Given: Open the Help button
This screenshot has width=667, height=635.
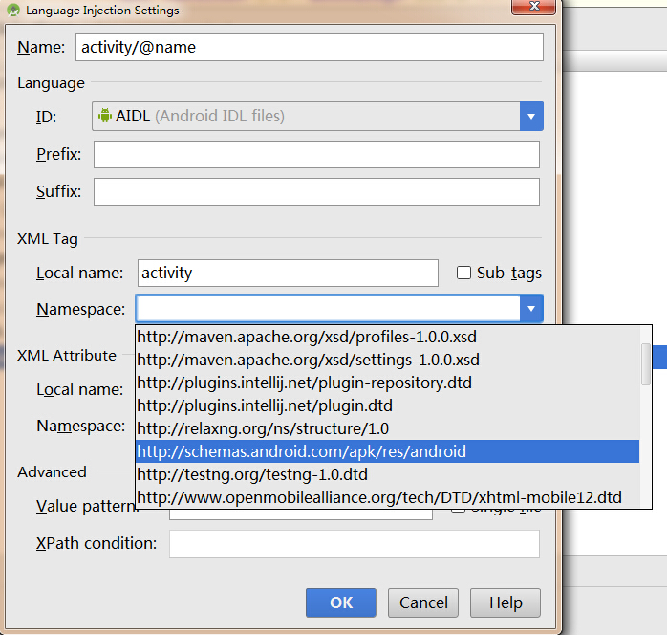Looking at the screenshot, I should (x=506, y=602).
